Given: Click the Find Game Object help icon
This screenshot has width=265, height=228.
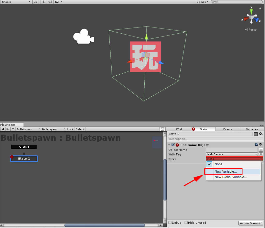Looking at the screenshot, I should click(x=256, y=145).
